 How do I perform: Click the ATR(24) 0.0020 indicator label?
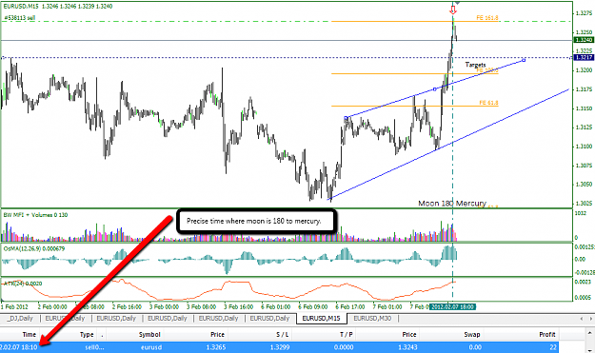(x=23, y=284)
